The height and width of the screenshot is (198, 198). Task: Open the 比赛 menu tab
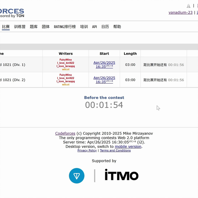(6, 27)
